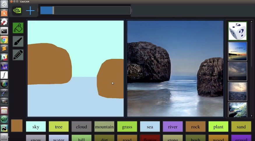255x141 pixels.
Task: Select the sand label swatch
Action: (x=241, y=126)
